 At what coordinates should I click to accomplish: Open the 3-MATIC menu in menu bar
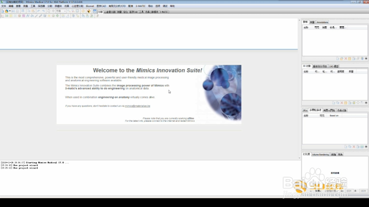point(140,6)
